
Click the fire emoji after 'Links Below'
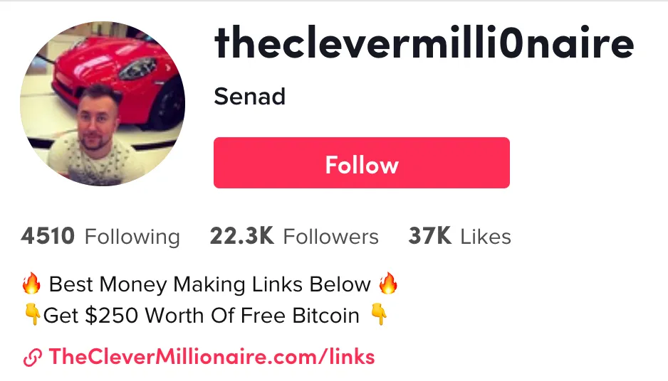[x=387, y=283]
